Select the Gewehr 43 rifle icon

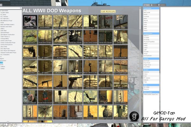pos(121,37)
